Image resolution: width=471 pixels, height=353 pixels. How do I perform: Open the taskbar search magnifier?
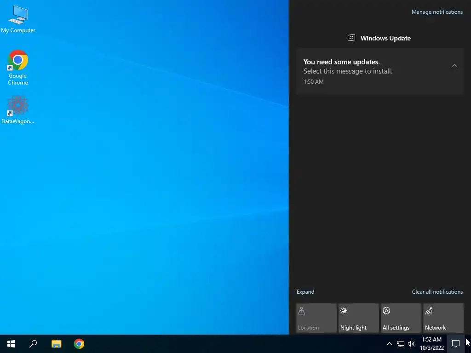click(33, 344)
